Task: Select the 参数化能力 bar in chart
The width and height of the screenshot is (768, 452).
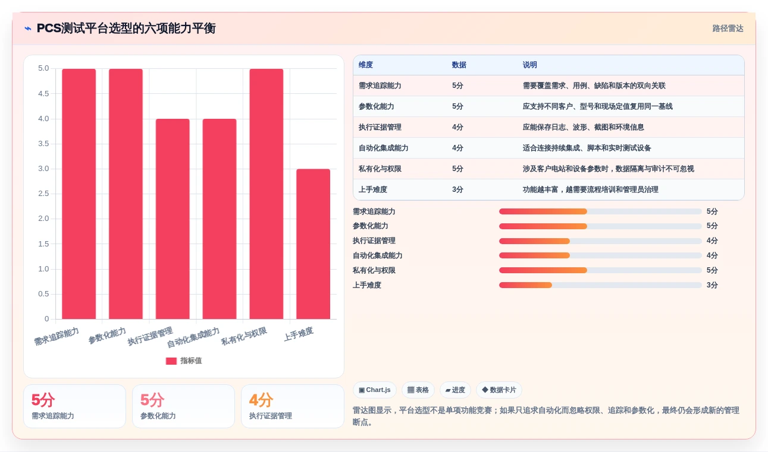Action: (126, 194)
